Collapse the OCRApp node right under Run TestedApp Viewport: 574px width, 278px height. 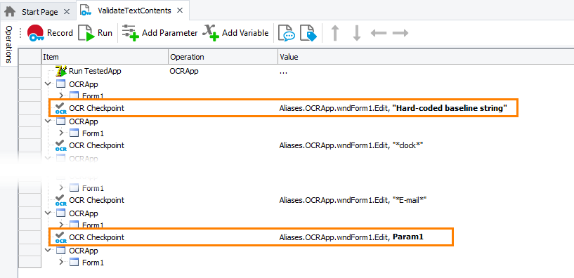(x=48, y=84)
